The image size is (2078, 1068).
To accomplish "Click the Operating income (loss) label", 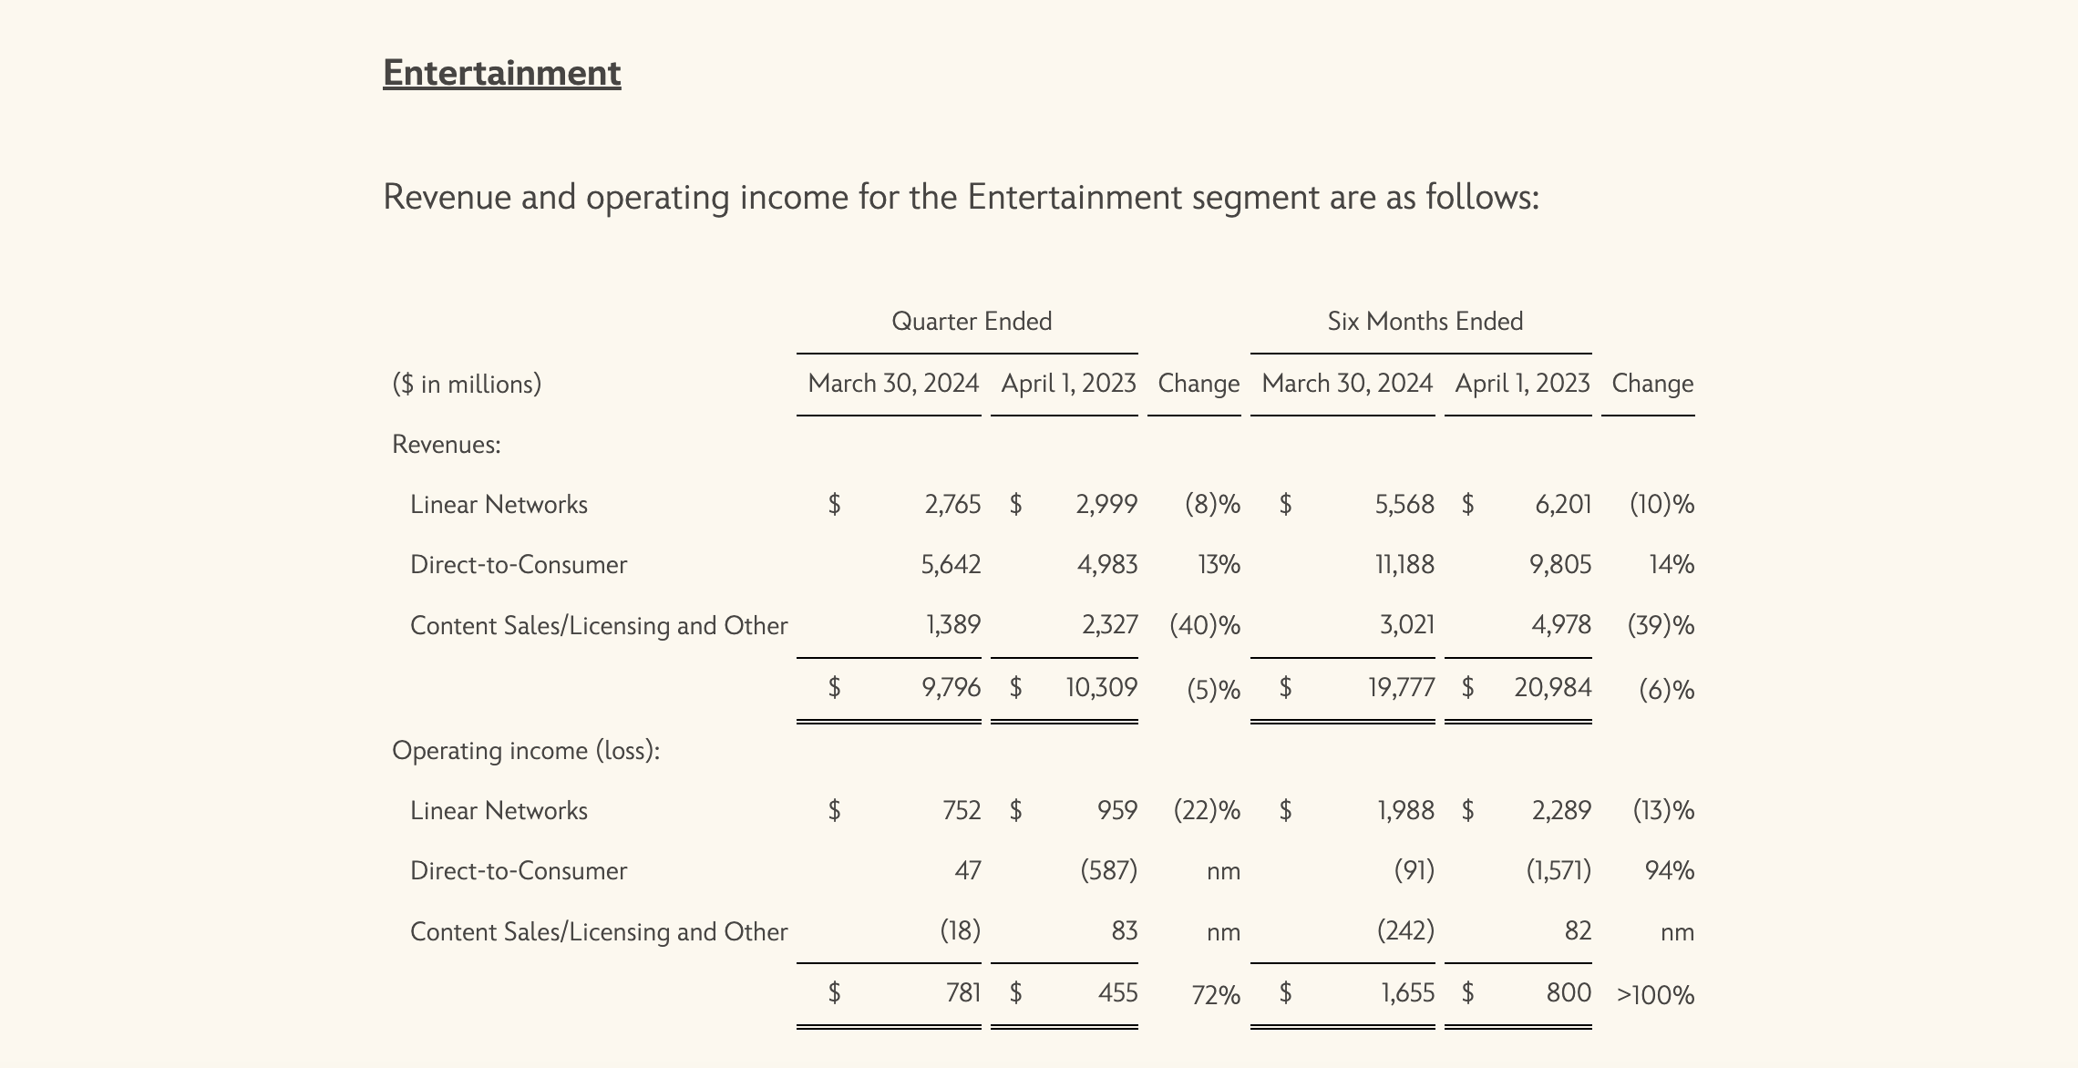I will click(x=525, y=750).
